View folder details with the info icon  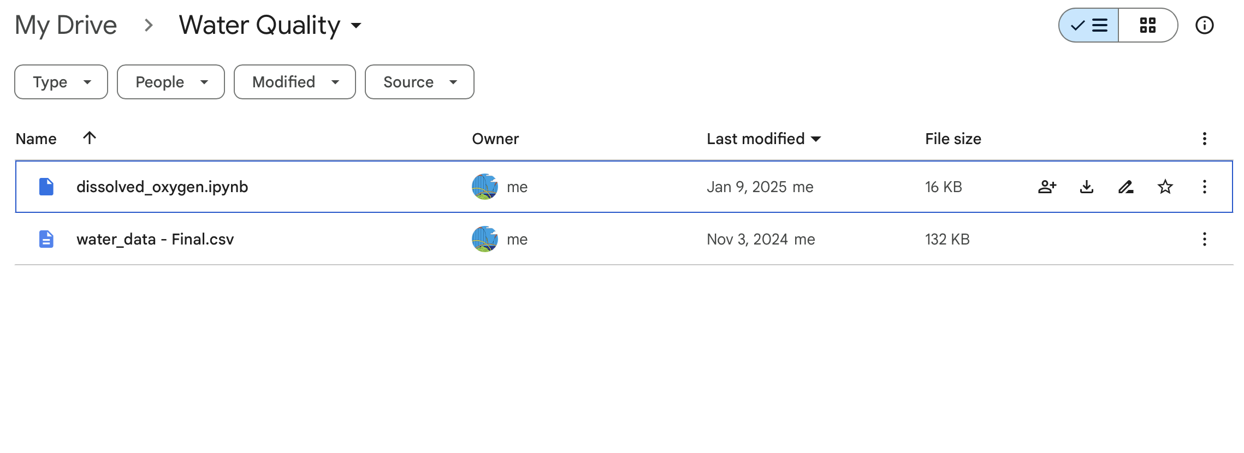(1204, 25)
